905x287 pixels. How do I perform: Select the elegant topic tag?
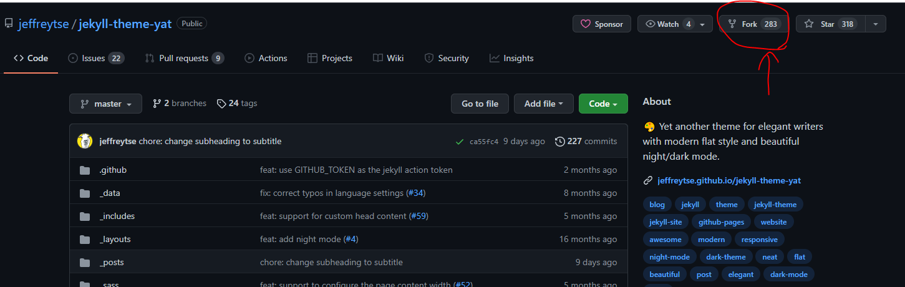point(741,275)
